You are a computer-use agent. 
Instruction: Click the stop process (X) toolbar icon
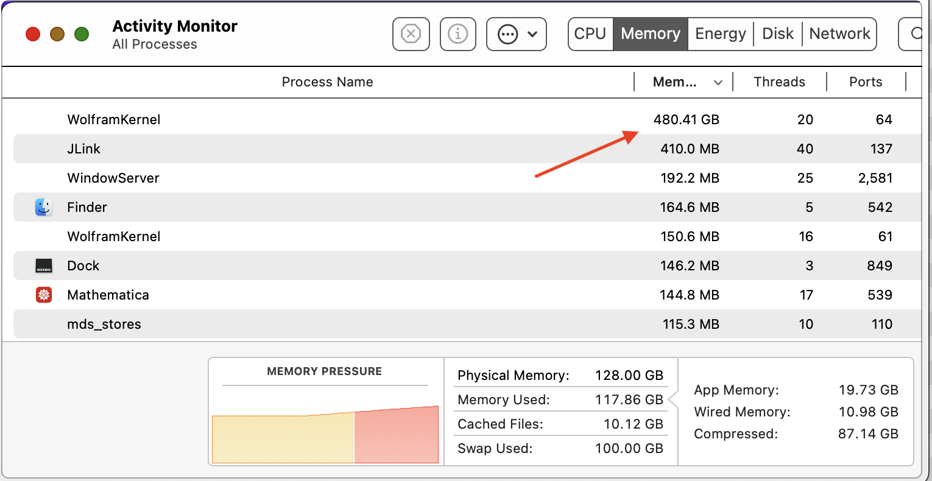(x=411, y=34)
